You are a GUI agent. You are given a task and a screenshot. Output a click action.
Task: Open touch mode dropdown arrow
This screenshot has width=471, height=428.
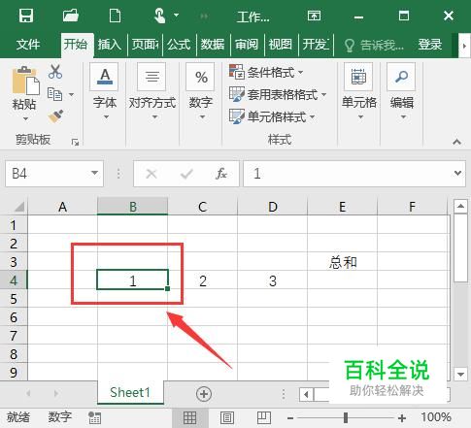click(x=176, y=15)
